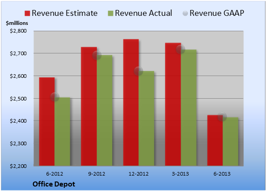The width and height of the screenshot is (266, 191).
Task: Click the 'Office Depot' chart title
Action: pos(54,184)
